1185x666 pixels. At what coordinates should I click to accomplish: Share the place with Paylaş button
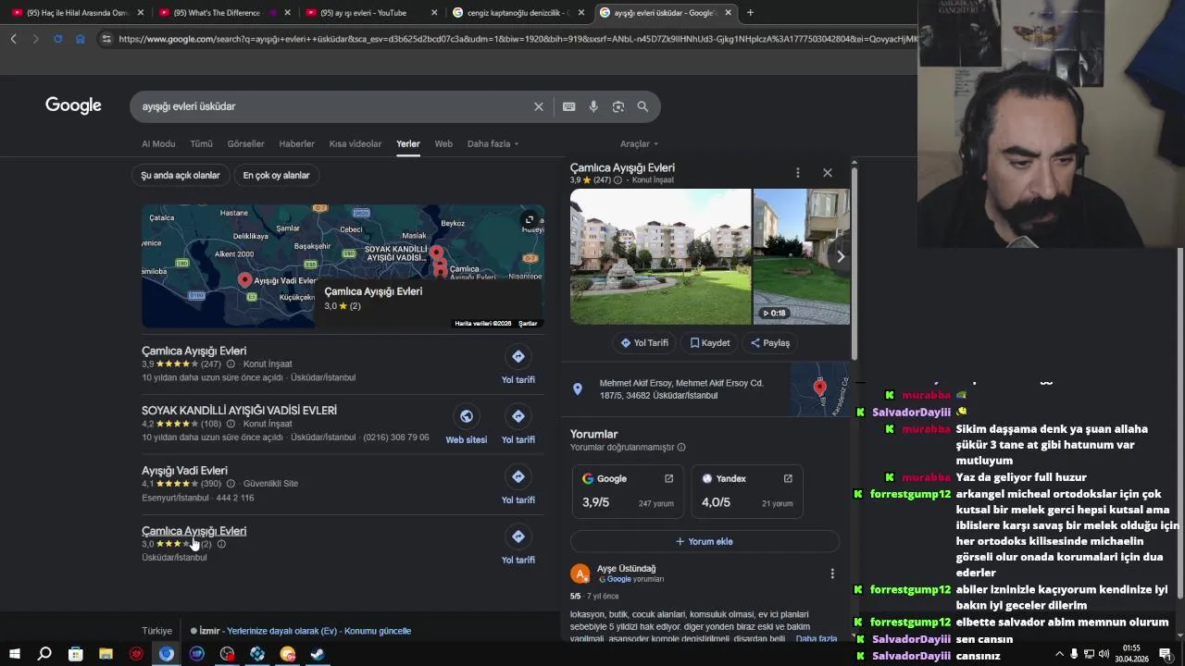[770, 342]
